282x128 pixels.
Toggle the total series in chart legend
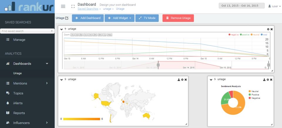(x=264, y=35)
